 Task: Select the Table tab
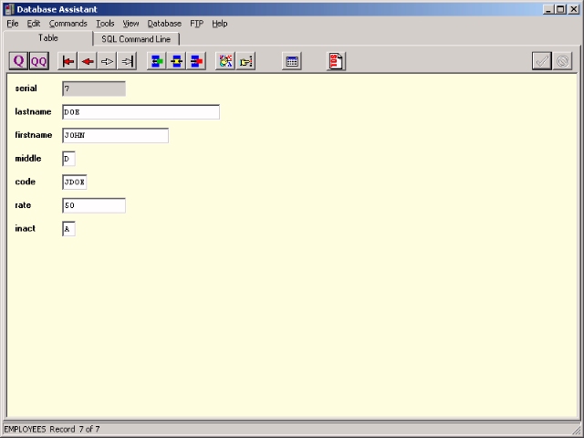47,38
